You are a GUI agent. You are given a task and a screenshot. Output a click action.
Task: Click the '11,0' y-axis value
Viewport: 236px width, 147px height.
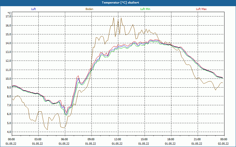pyautogui.click(x=9, y=70)
